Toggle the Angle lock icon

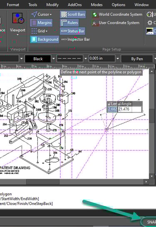tap(119, 104)
